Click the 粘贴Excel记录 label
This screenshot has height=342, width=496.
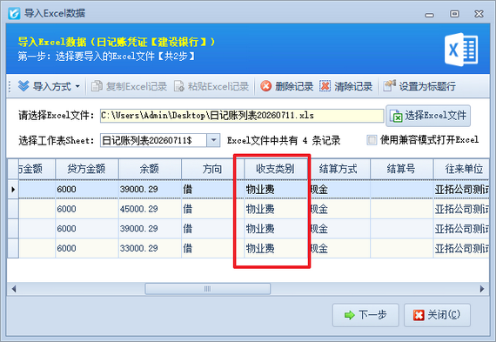click(218, 86)
